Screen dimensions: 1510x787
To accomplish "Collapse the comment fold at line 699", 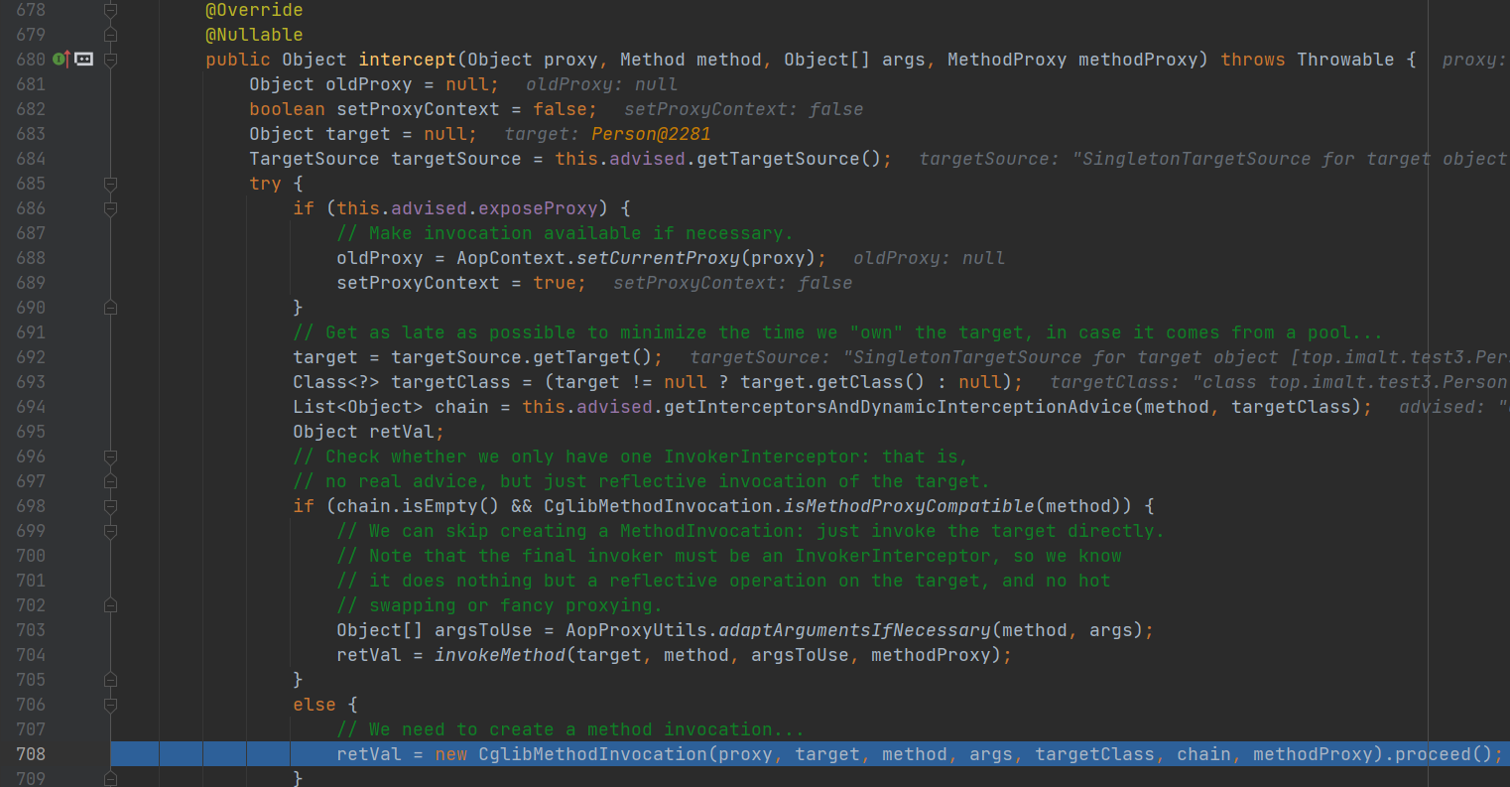I will click(x=110, y=531).
